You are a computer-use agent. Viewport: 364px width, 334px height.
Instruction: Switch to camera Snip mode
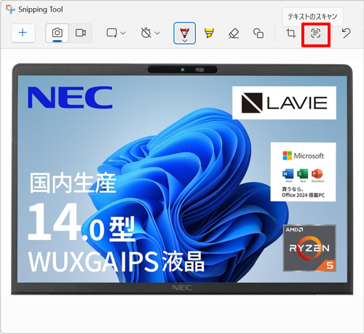point(58,33)
